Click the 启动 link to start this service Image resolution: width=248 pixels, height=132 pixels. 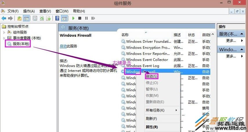click(63, 46)
